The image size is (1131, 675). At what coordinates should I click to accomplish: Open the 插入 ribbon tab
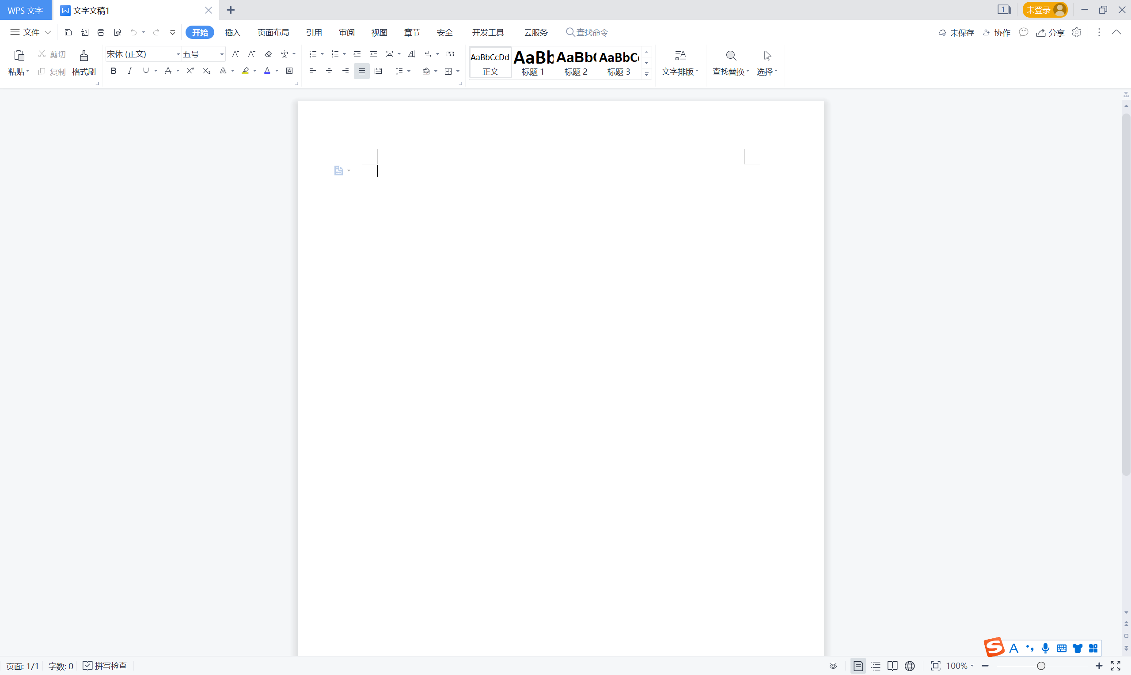[x=232, y=32]
